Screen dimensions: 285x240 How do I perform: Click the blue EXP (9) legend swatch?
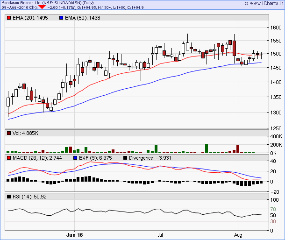pos(75,158)
